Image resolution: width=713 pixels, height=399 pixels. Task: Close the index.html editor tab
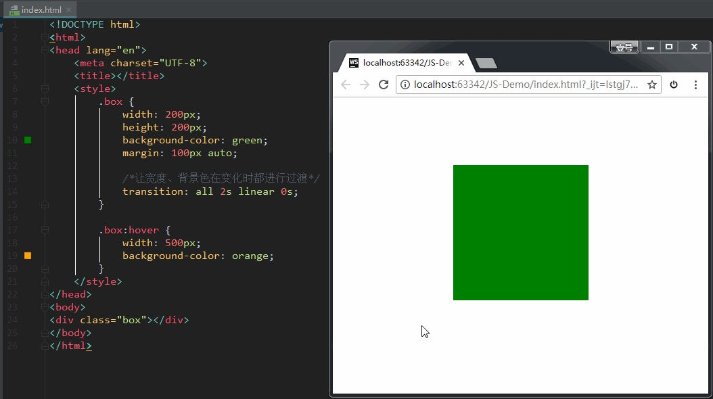pos(70,10)
